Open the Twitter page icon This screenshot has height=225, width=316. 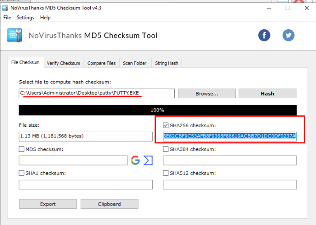point(288,35)
